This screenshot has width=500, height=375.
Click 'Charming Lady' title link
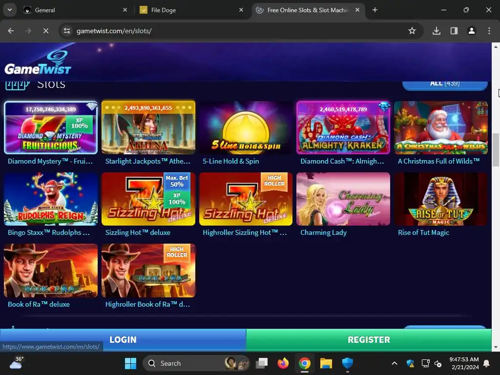tap(323, 233)
